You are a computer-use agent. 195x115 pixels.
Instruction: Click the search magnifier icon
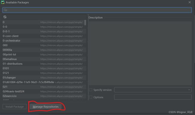(x=5, y=10)
